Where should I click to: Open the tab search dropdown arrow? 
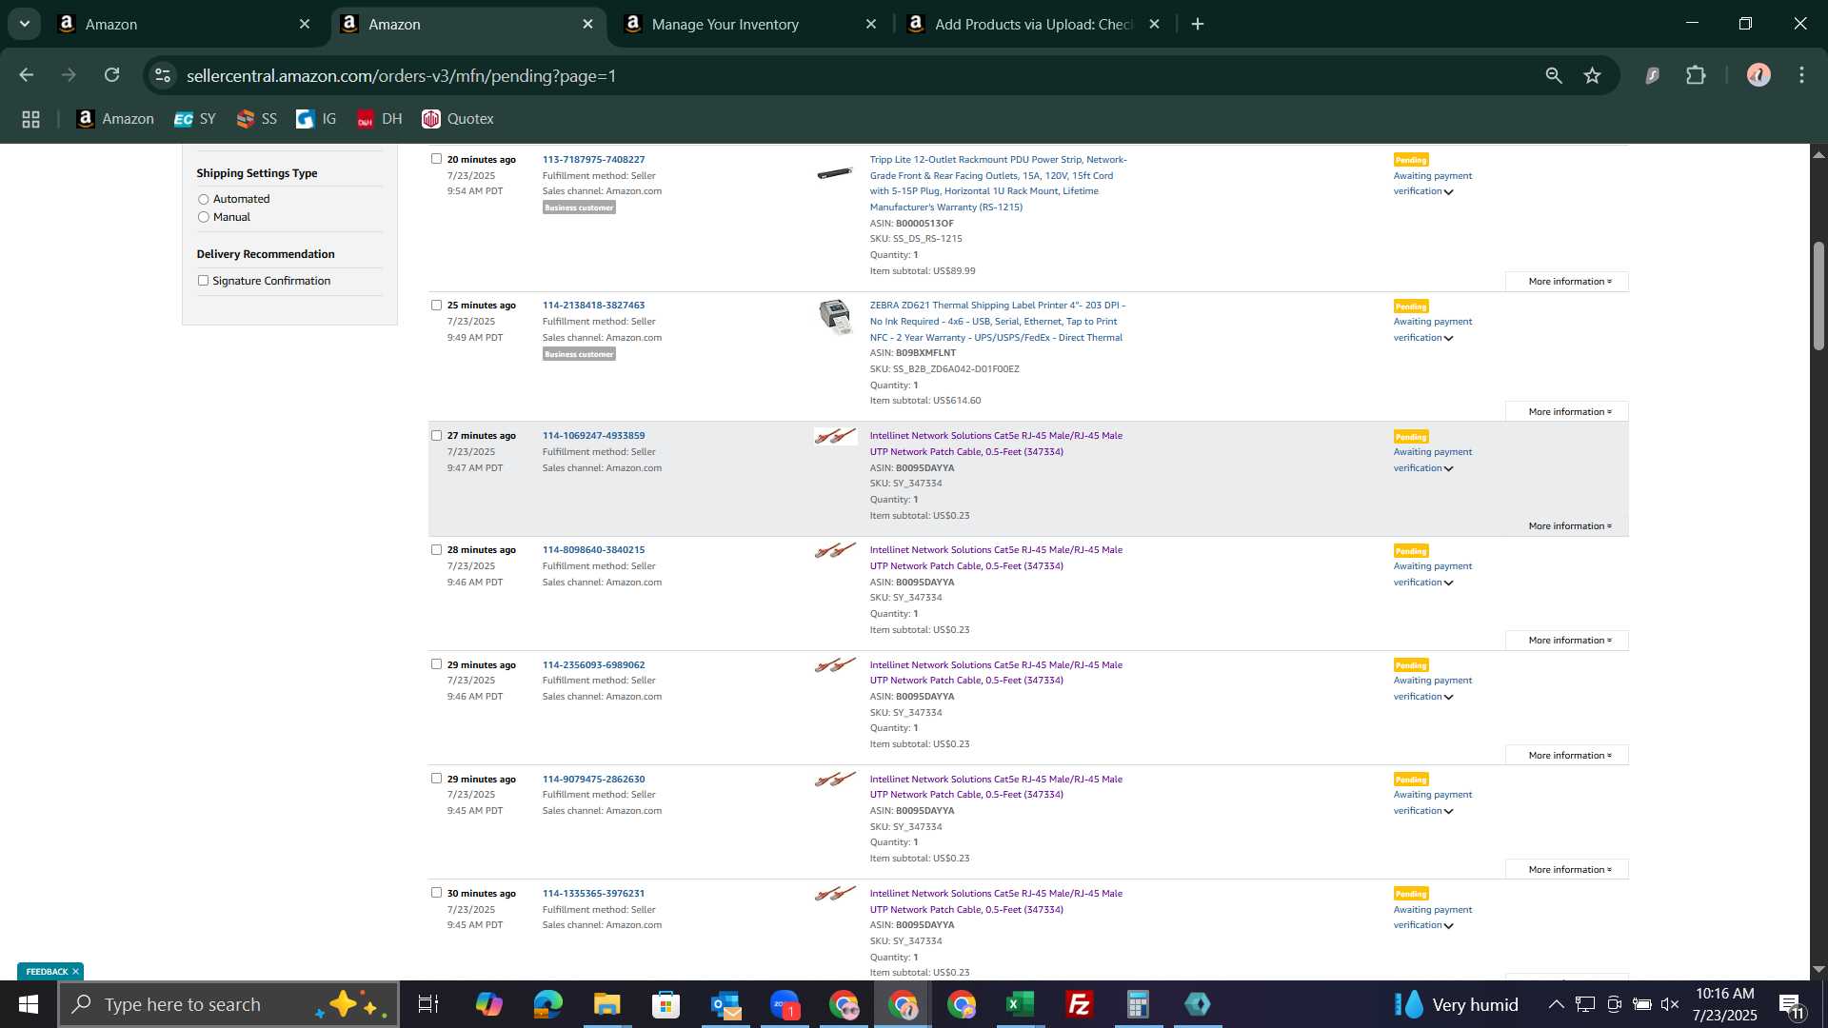[x=25, y=24]
